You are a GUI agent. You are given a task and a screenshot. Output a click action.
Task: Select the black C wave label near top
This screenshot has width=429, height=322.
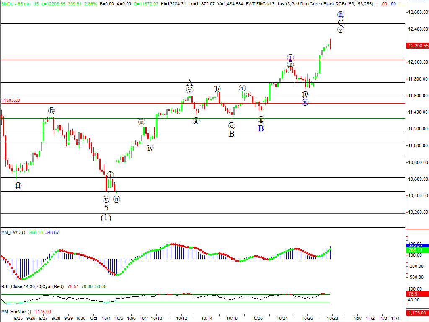pyautogui.click(x=341, y=22)
